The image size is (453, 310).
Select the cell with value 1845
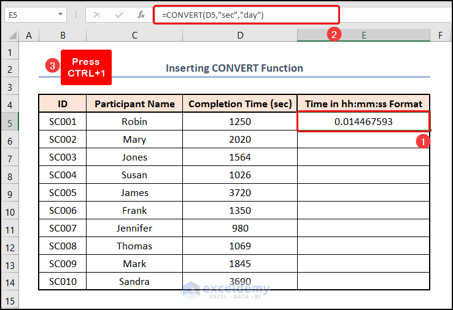click(240, 263)
